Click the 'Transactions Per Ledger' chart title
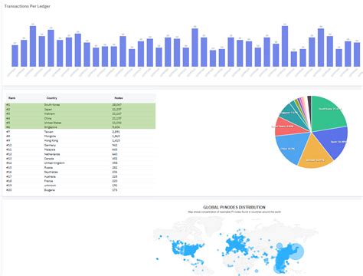The width and height of the screenshot is (363, 276). click(x=28, y=6)
